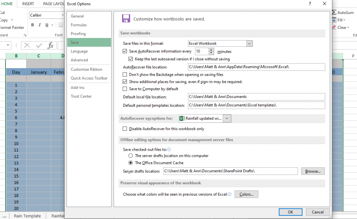Switch to the Rain Template sheet tab
The image size is (357, 219).
click(x=27, y=216)
